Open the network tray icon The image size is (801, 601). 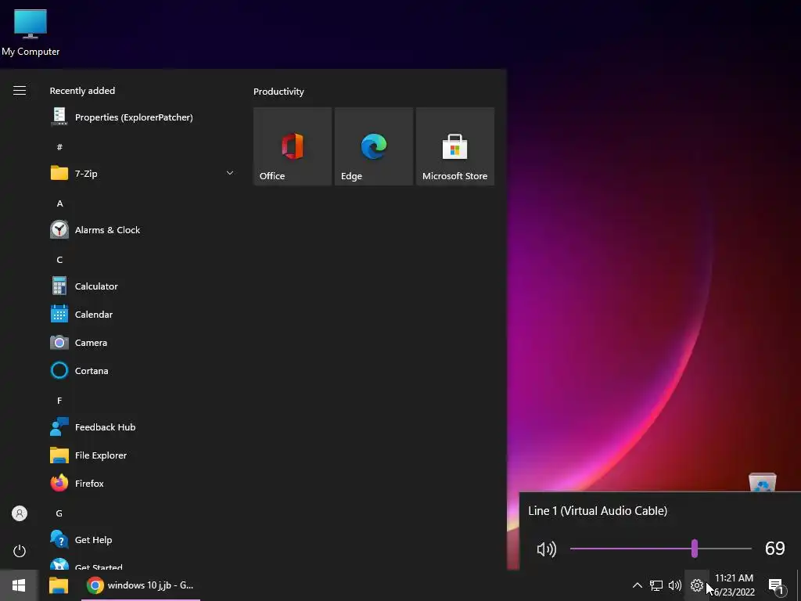coord(656,585)
